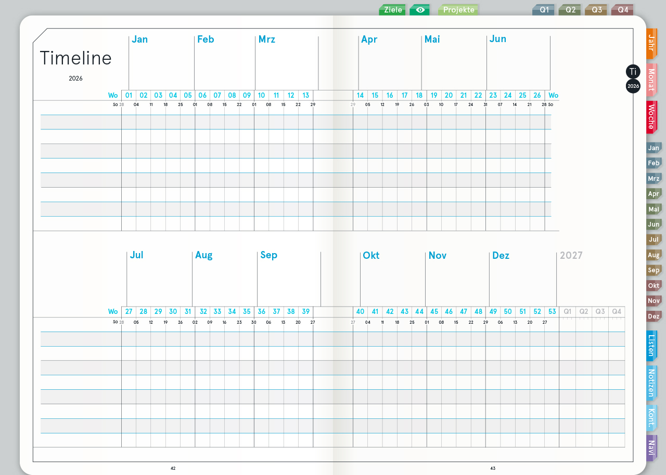
Task: Jump to the Q1 top tab
Action: click(x=544, y=10)
